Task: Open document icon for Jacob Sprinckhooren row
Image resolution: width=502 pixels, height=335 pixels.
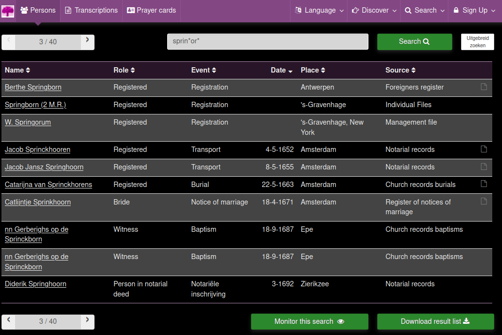Action: tap(483, 149)
